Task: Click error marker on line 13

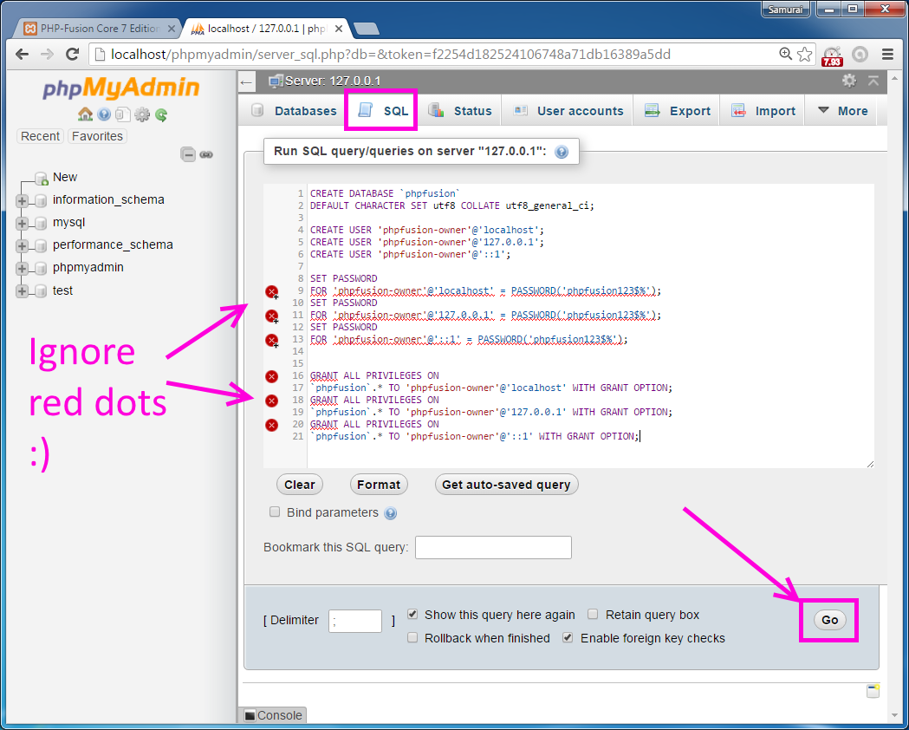Action: coord(271,341)
